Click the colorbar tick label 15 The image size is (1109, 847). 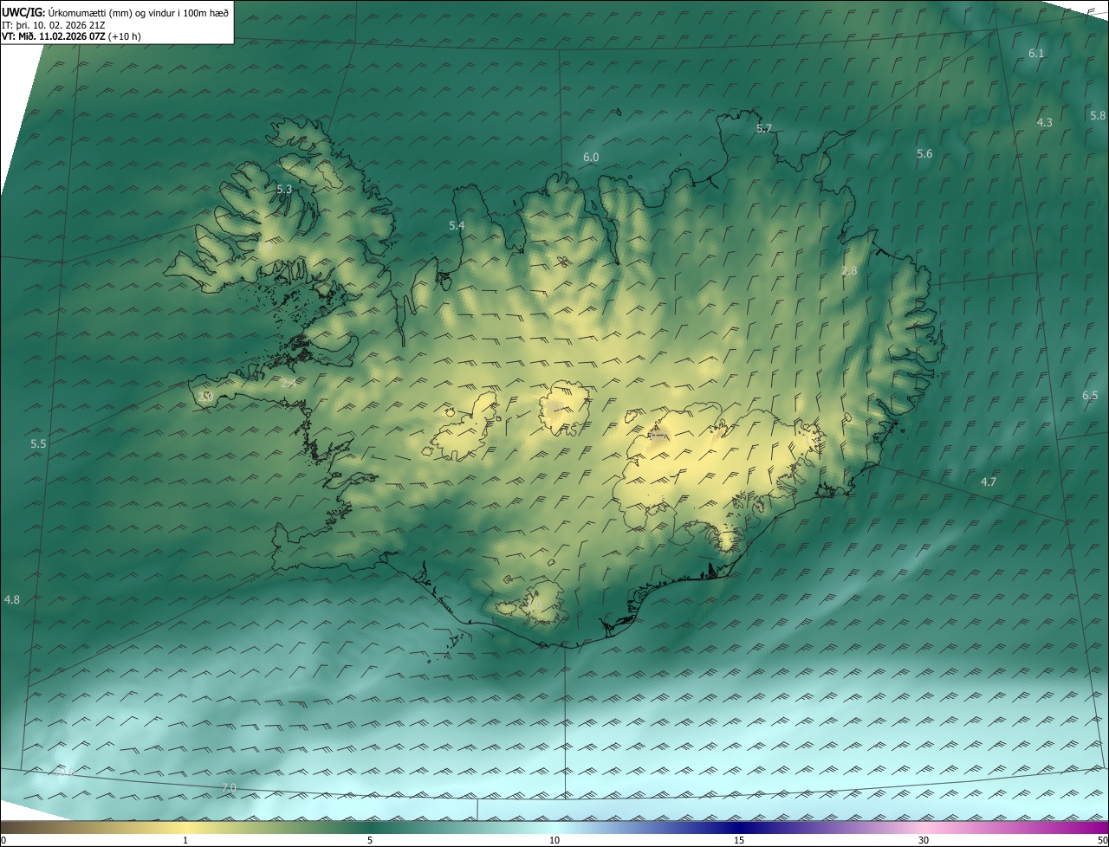739,841
